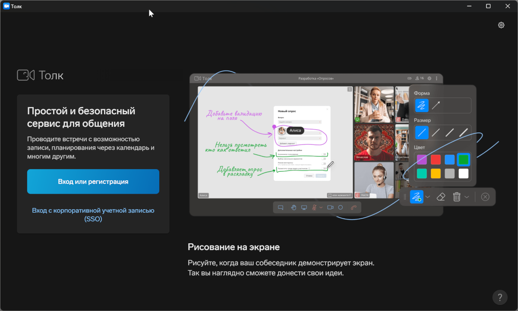Click the link icon in the illustrated meeting header
Viewport: 518px width, 311px height.
410,79
